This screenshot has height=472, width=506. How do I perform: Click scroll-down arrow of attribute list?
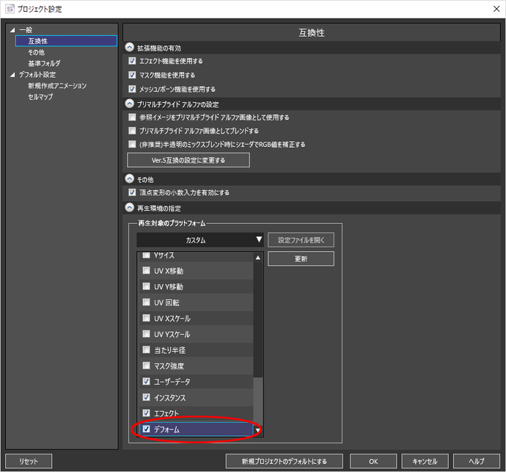click(x=258, y=430)
